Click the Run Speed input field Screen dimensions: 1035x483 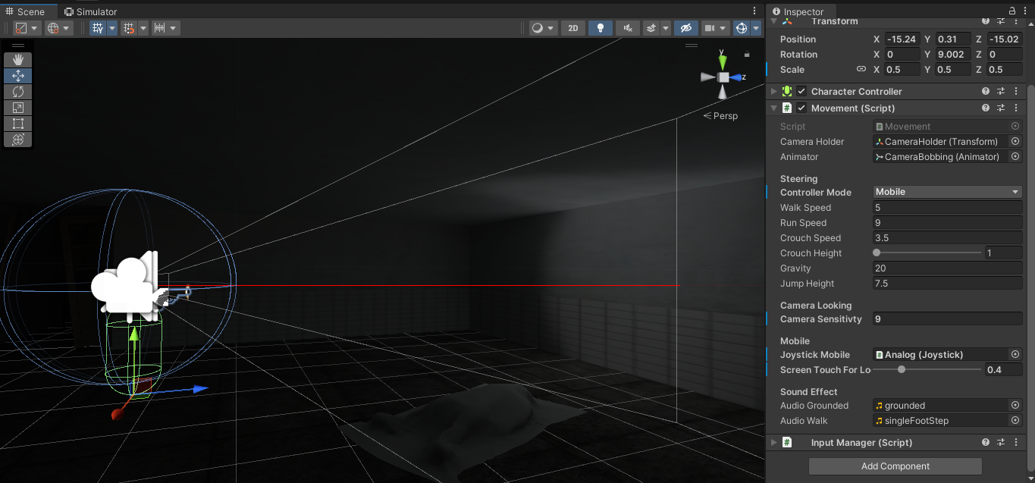948,222
